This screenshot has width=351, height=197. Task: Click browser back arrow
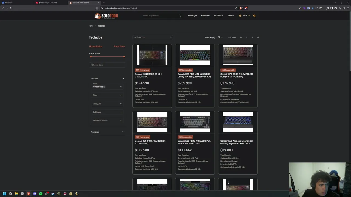point(3,8)
